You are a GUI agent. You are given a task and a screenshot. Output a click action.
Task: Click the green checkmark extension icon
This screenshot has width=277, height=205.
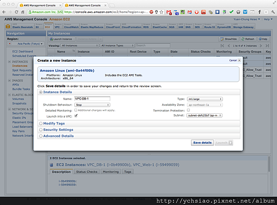(231, 12)
